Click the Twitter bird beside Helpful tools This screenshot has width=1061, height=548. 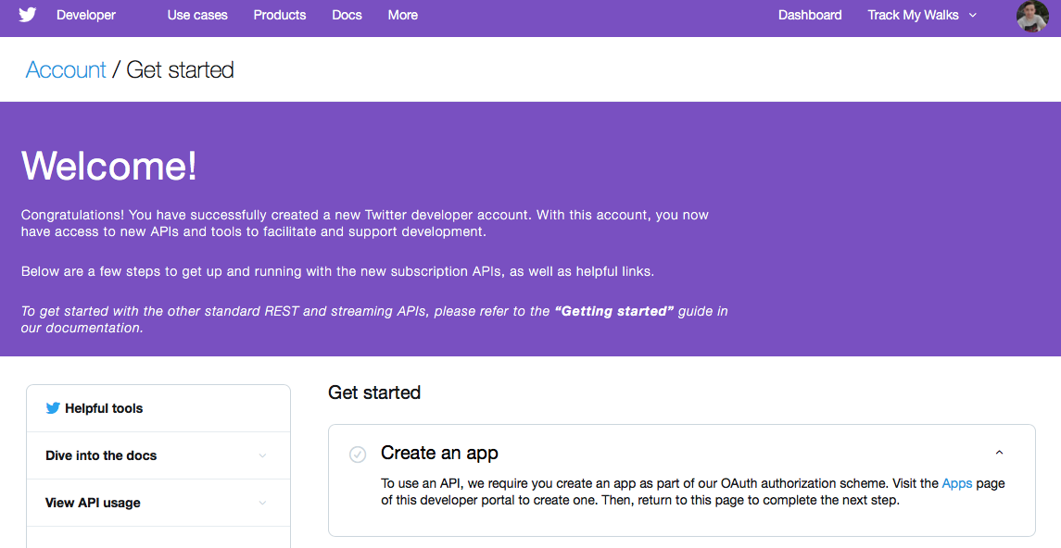[x=53, y=408]
